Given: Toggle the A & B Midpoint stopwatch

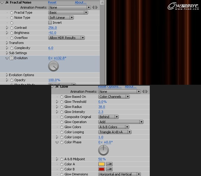Looking at the screenshot, I should click(62, 159).
